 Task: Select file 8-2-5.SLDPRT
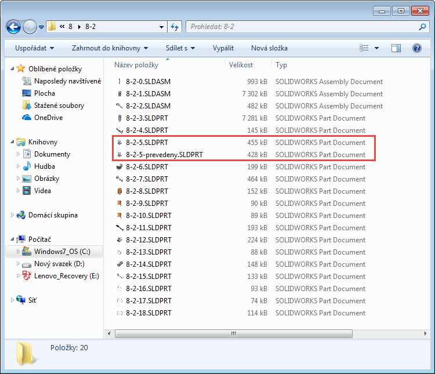point(147,143)
